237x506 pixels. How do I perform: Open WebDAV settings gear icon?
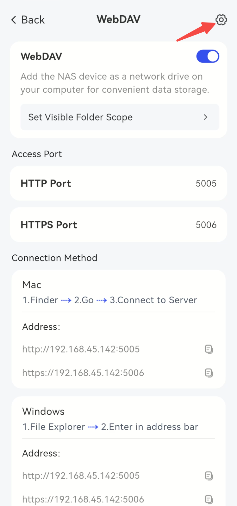221,20
